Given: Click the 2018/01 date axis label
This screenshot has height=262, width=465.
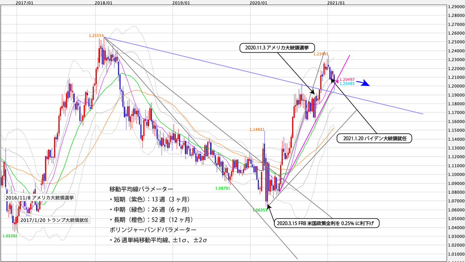Looking at the screenshot, I should (103, 3).
